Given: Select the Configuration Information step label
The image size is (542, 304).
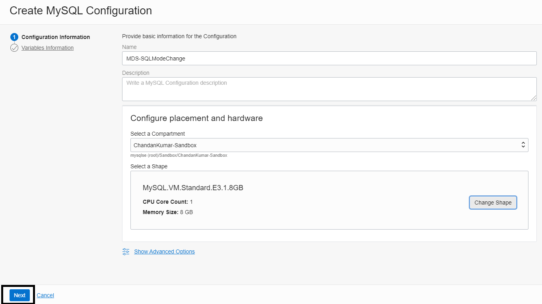Looking at the screenshot, I should (x=56, y=37).
